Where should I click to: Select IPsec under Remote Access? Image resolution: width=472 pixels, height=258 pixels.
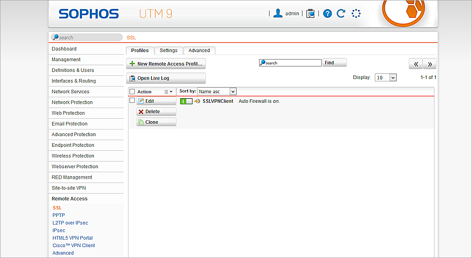click(59, 230)
